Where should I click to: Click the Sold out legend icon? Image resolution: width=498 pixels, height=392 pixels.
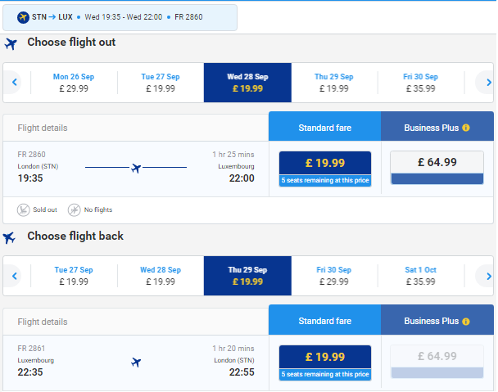click(24, 210)
